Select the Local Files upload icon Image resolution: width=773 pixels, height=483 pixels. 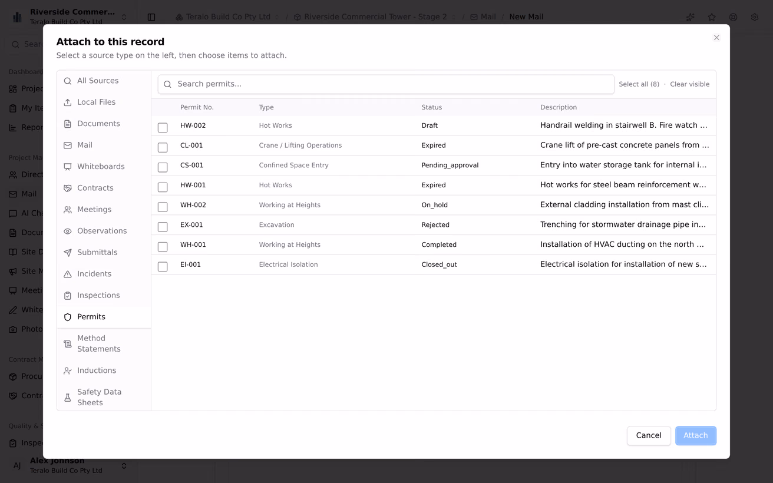pyautogui.click(x=68, y=102)
